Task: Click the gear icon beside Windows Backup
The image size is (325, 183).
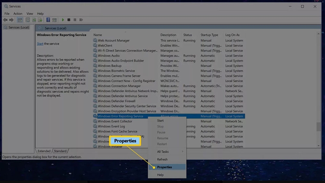Action: (95, 65)
